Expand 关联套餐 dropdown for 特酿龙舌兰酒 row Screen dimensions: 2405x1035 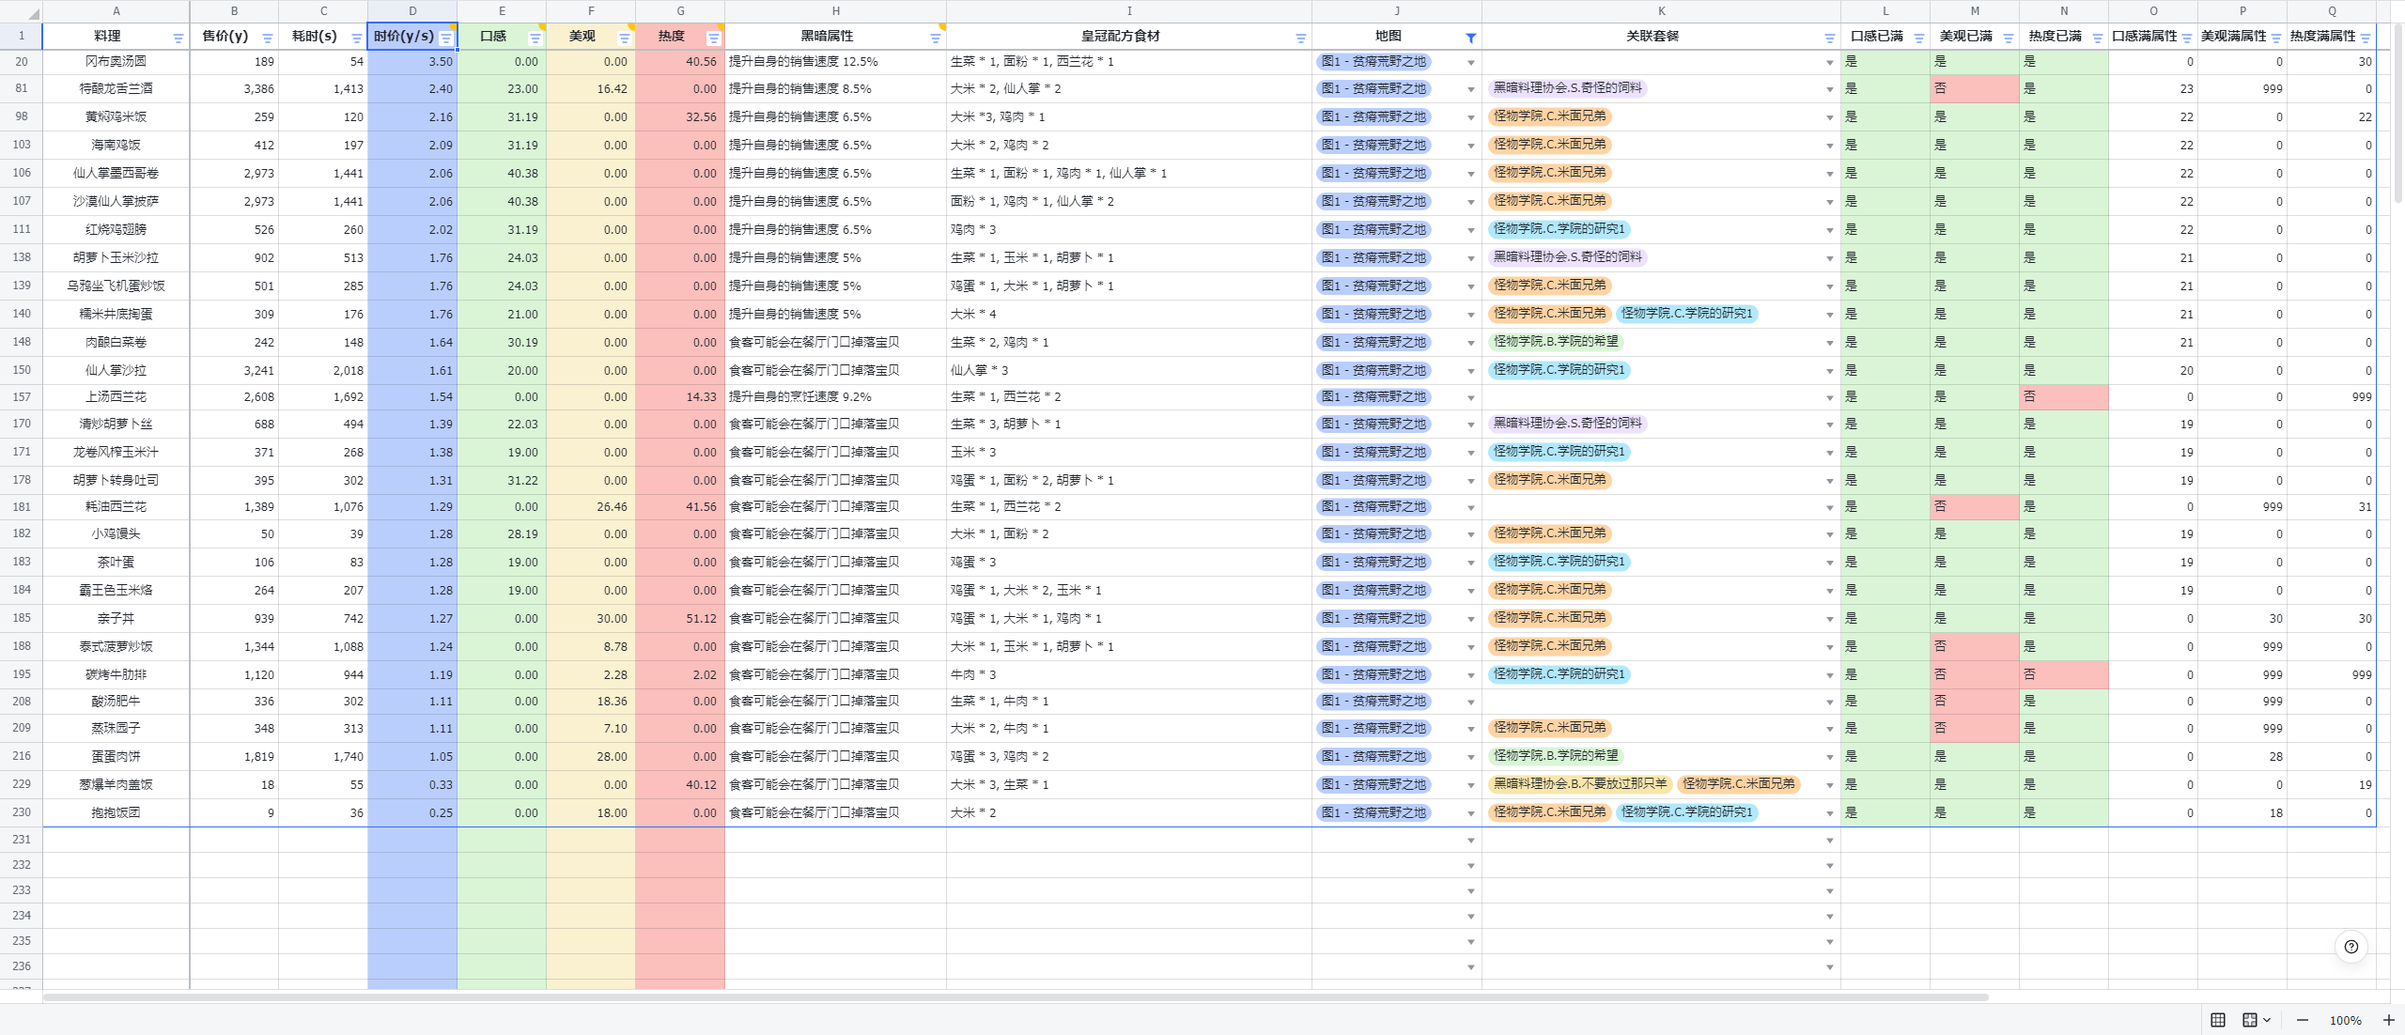[1829, 90]
